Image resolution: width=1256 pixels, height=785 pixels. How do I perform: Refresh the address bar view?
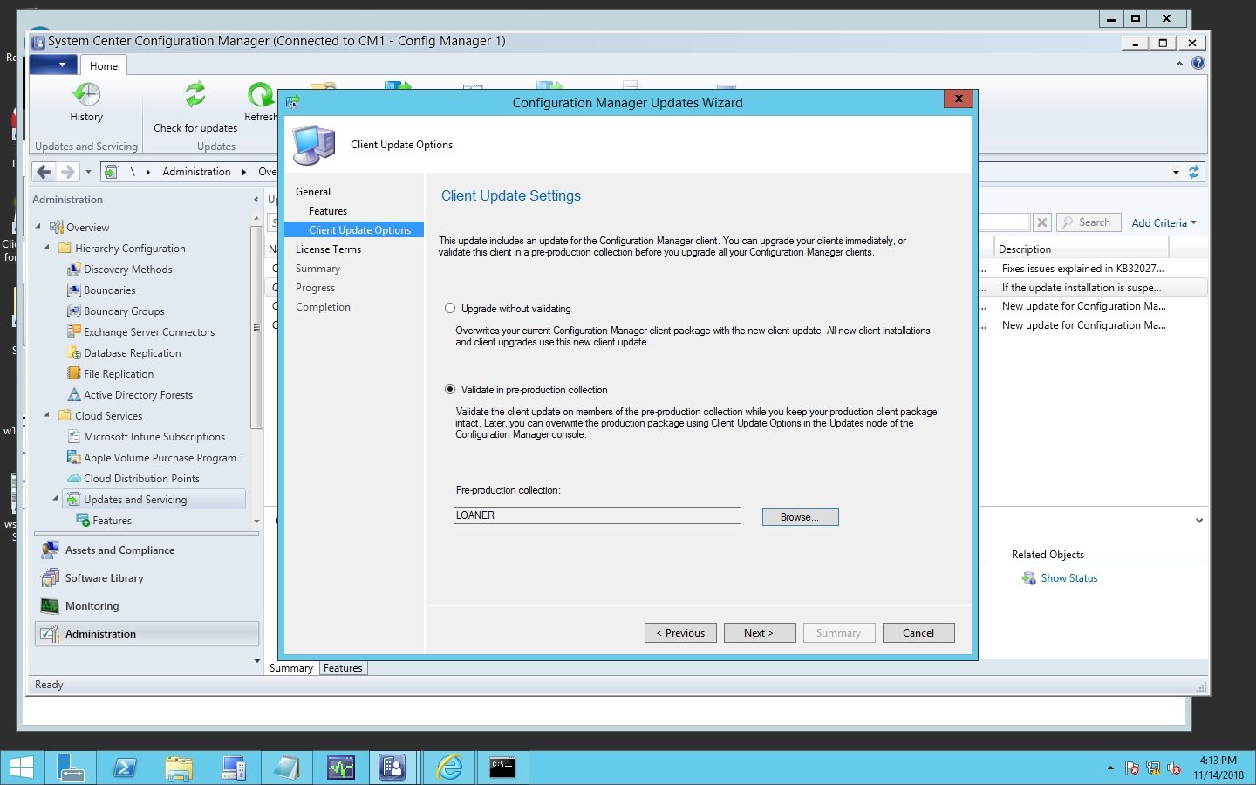(x=1194, y=172)
